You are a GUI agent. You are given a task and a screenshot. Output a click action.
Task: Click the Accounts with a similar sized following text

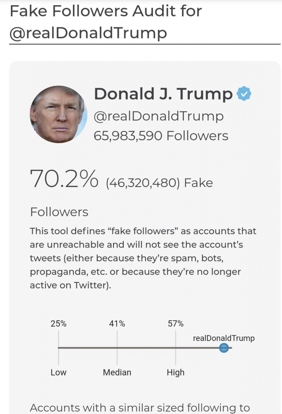click(140, 407)
